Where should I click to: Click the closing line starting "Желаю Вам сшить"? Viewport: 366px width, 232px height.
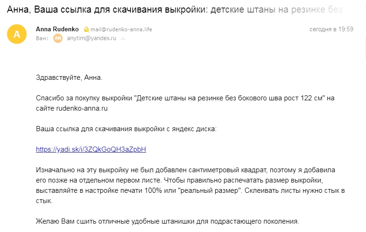[168, 221]
